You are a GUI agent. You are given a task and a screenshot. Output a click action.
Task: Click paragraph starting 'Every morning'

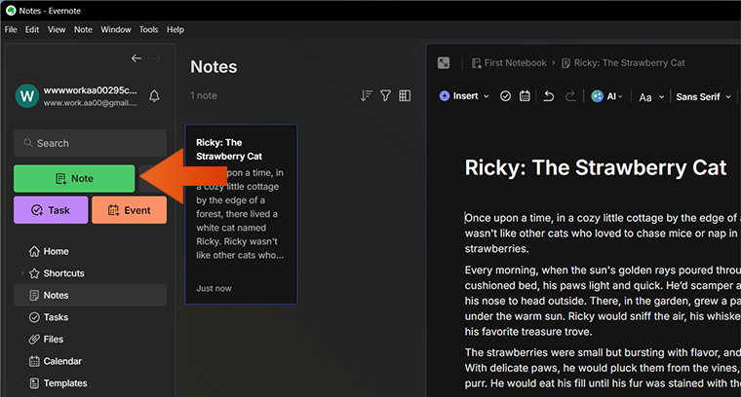tap(603, 301)
